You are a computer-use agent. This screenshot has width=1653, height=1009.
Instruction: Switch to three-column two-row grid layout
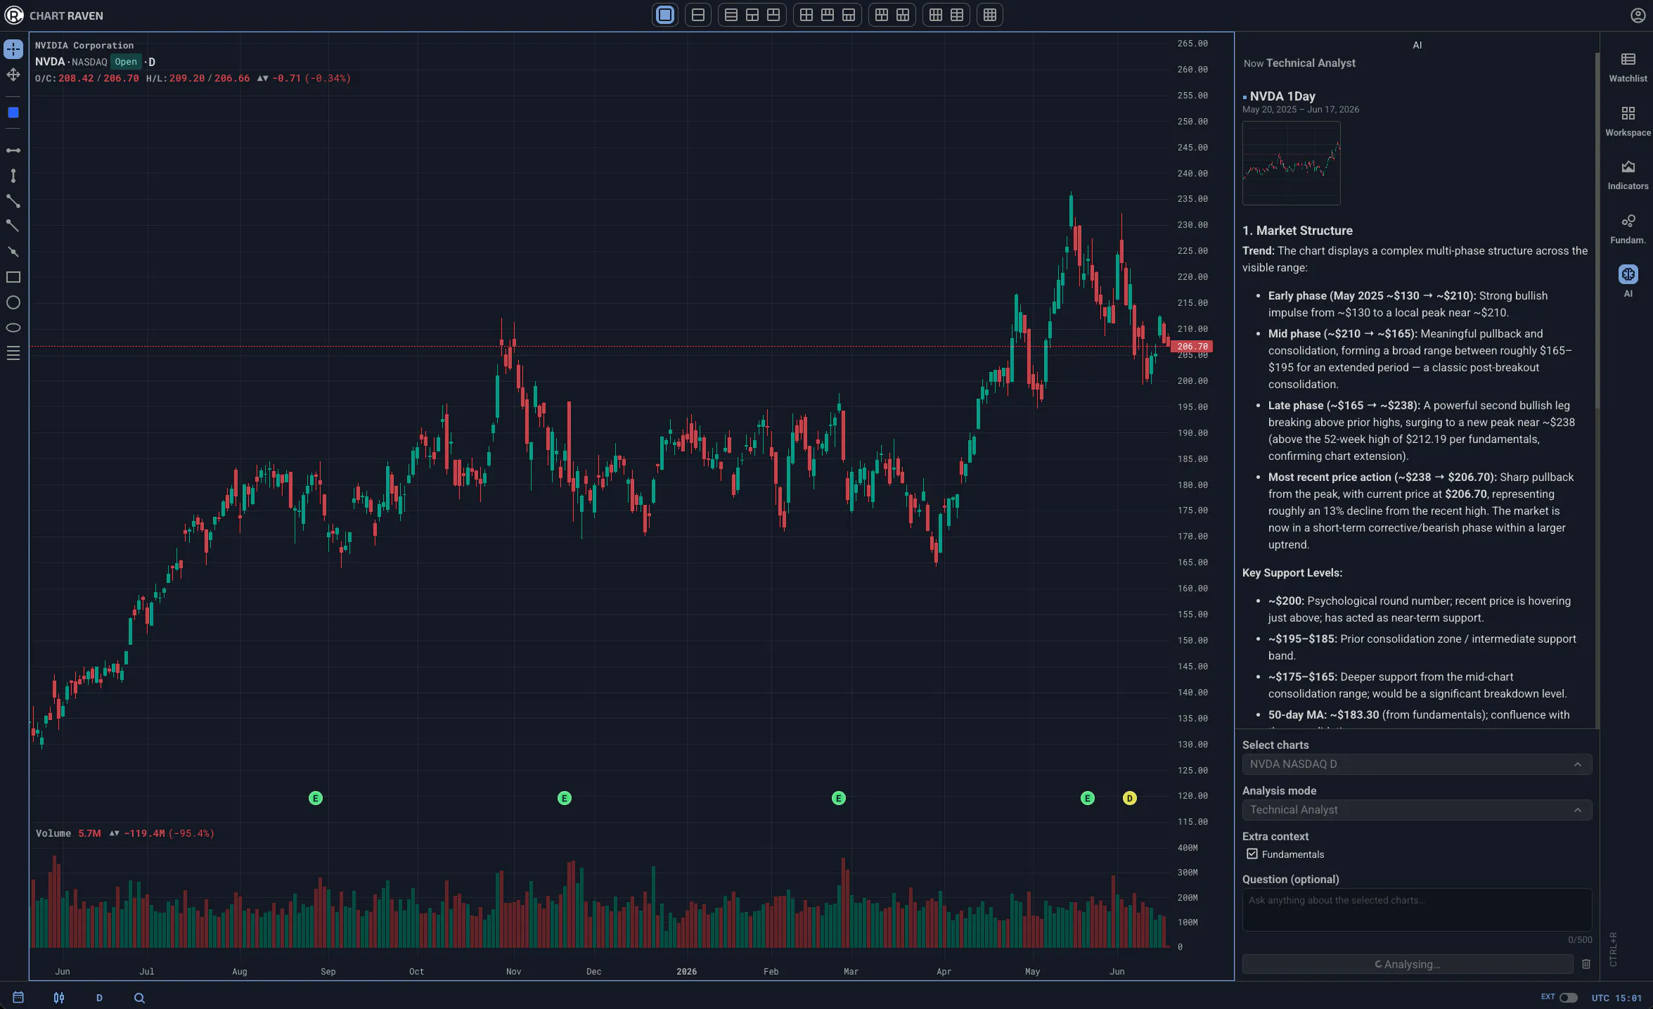936,15
